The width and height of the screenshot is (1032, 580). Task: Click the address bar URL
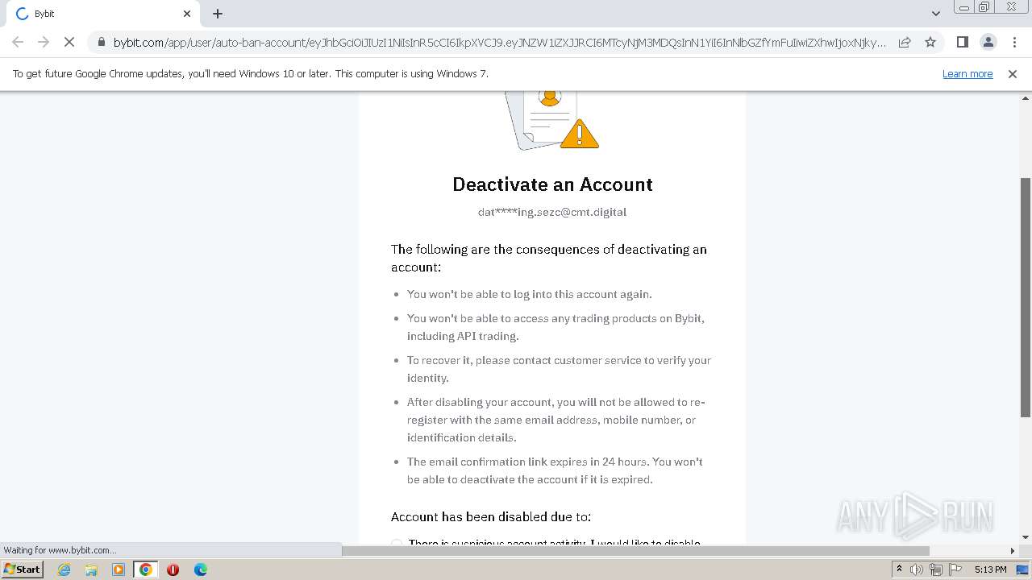point(500,42)
